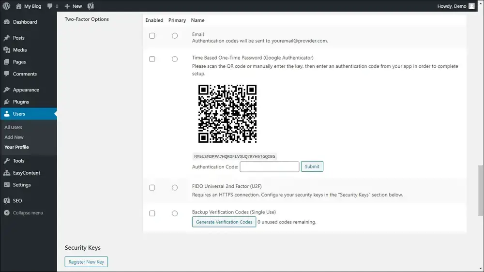
Task: Click the Name column header
Action: [x=197, y=20]
